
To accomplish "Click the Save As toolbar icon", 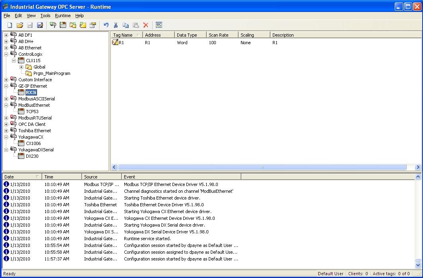I will 40,25.
